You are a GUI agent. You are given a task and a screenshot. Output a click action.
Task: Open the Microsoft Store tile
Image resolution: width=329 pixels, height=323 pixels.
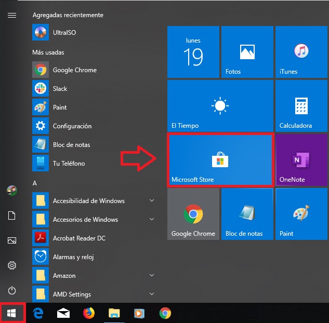pyautogui.click(x=220, y=160)
